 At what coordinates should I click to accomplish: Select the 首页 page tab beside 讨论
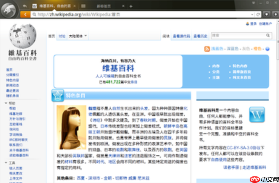coord(51,36)
